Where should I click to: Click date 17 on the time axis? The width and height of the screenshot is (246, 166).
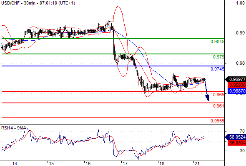[125, 164]
